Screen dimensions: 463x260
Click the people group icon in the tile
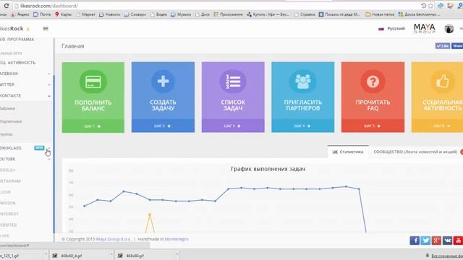coord(303,82)
